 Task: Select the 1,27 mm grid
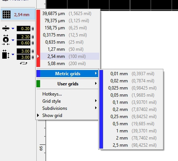pos(70,49)
